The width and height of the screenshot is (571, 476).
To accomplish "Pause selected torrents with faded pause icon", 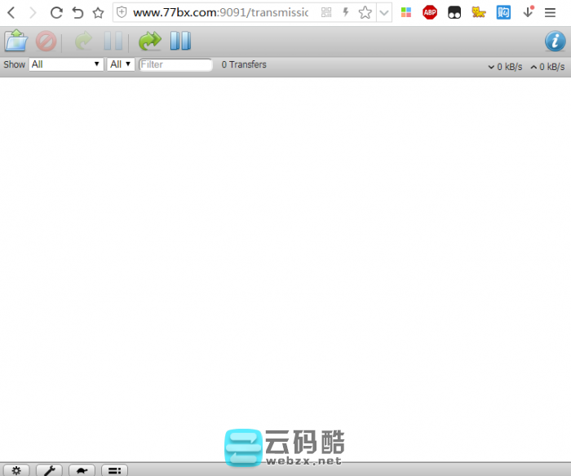I will point(113,41).
